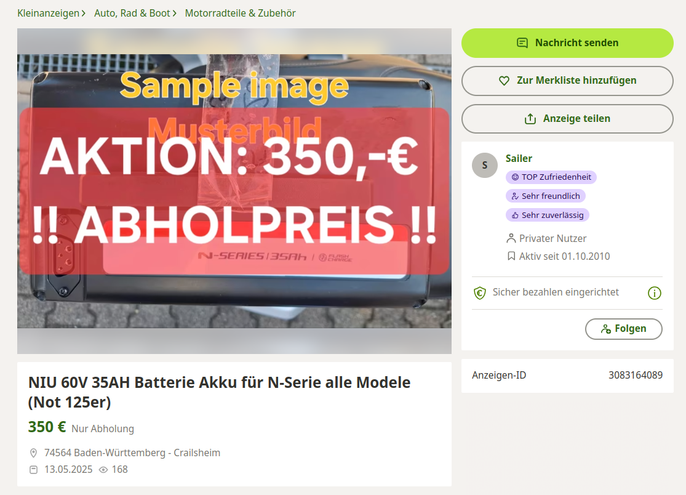Go to Auto, Rad & Boot category
Viewport: 686px width, 495px height.
point(132,13)
